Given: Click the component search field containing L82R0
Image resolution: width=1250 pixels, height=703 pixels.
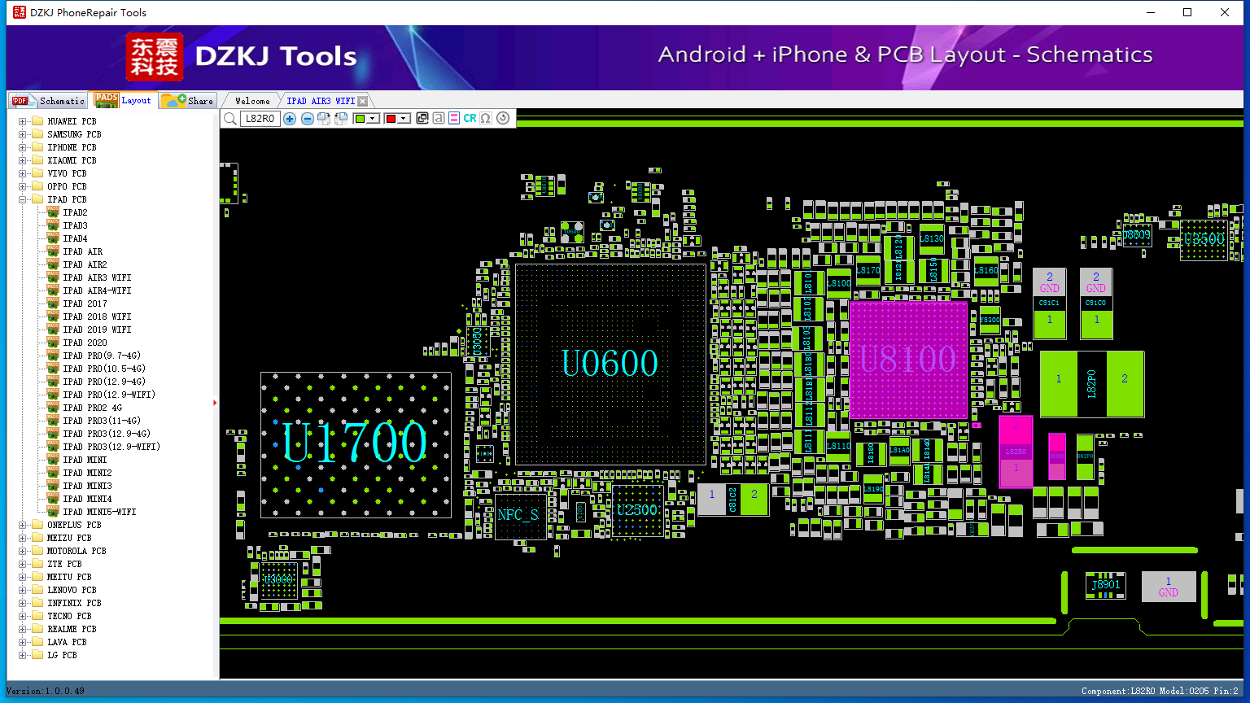Looking at the screenshot, I should tap(260, 119).
